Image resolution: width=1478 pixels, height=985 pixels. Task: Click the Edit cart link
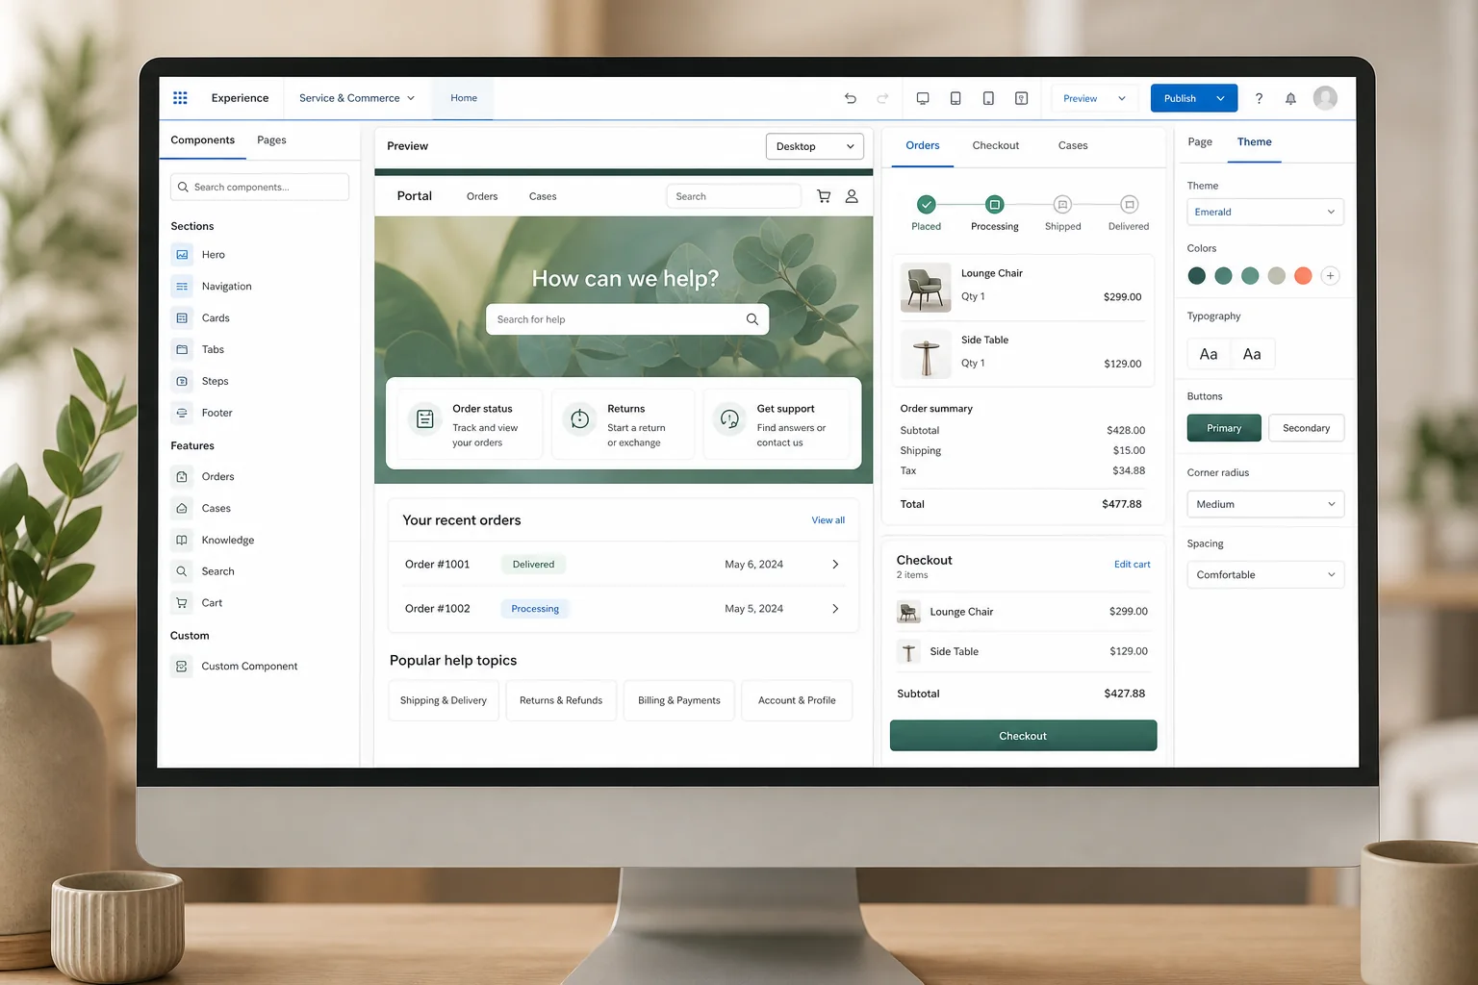[x=1132, y=565]
